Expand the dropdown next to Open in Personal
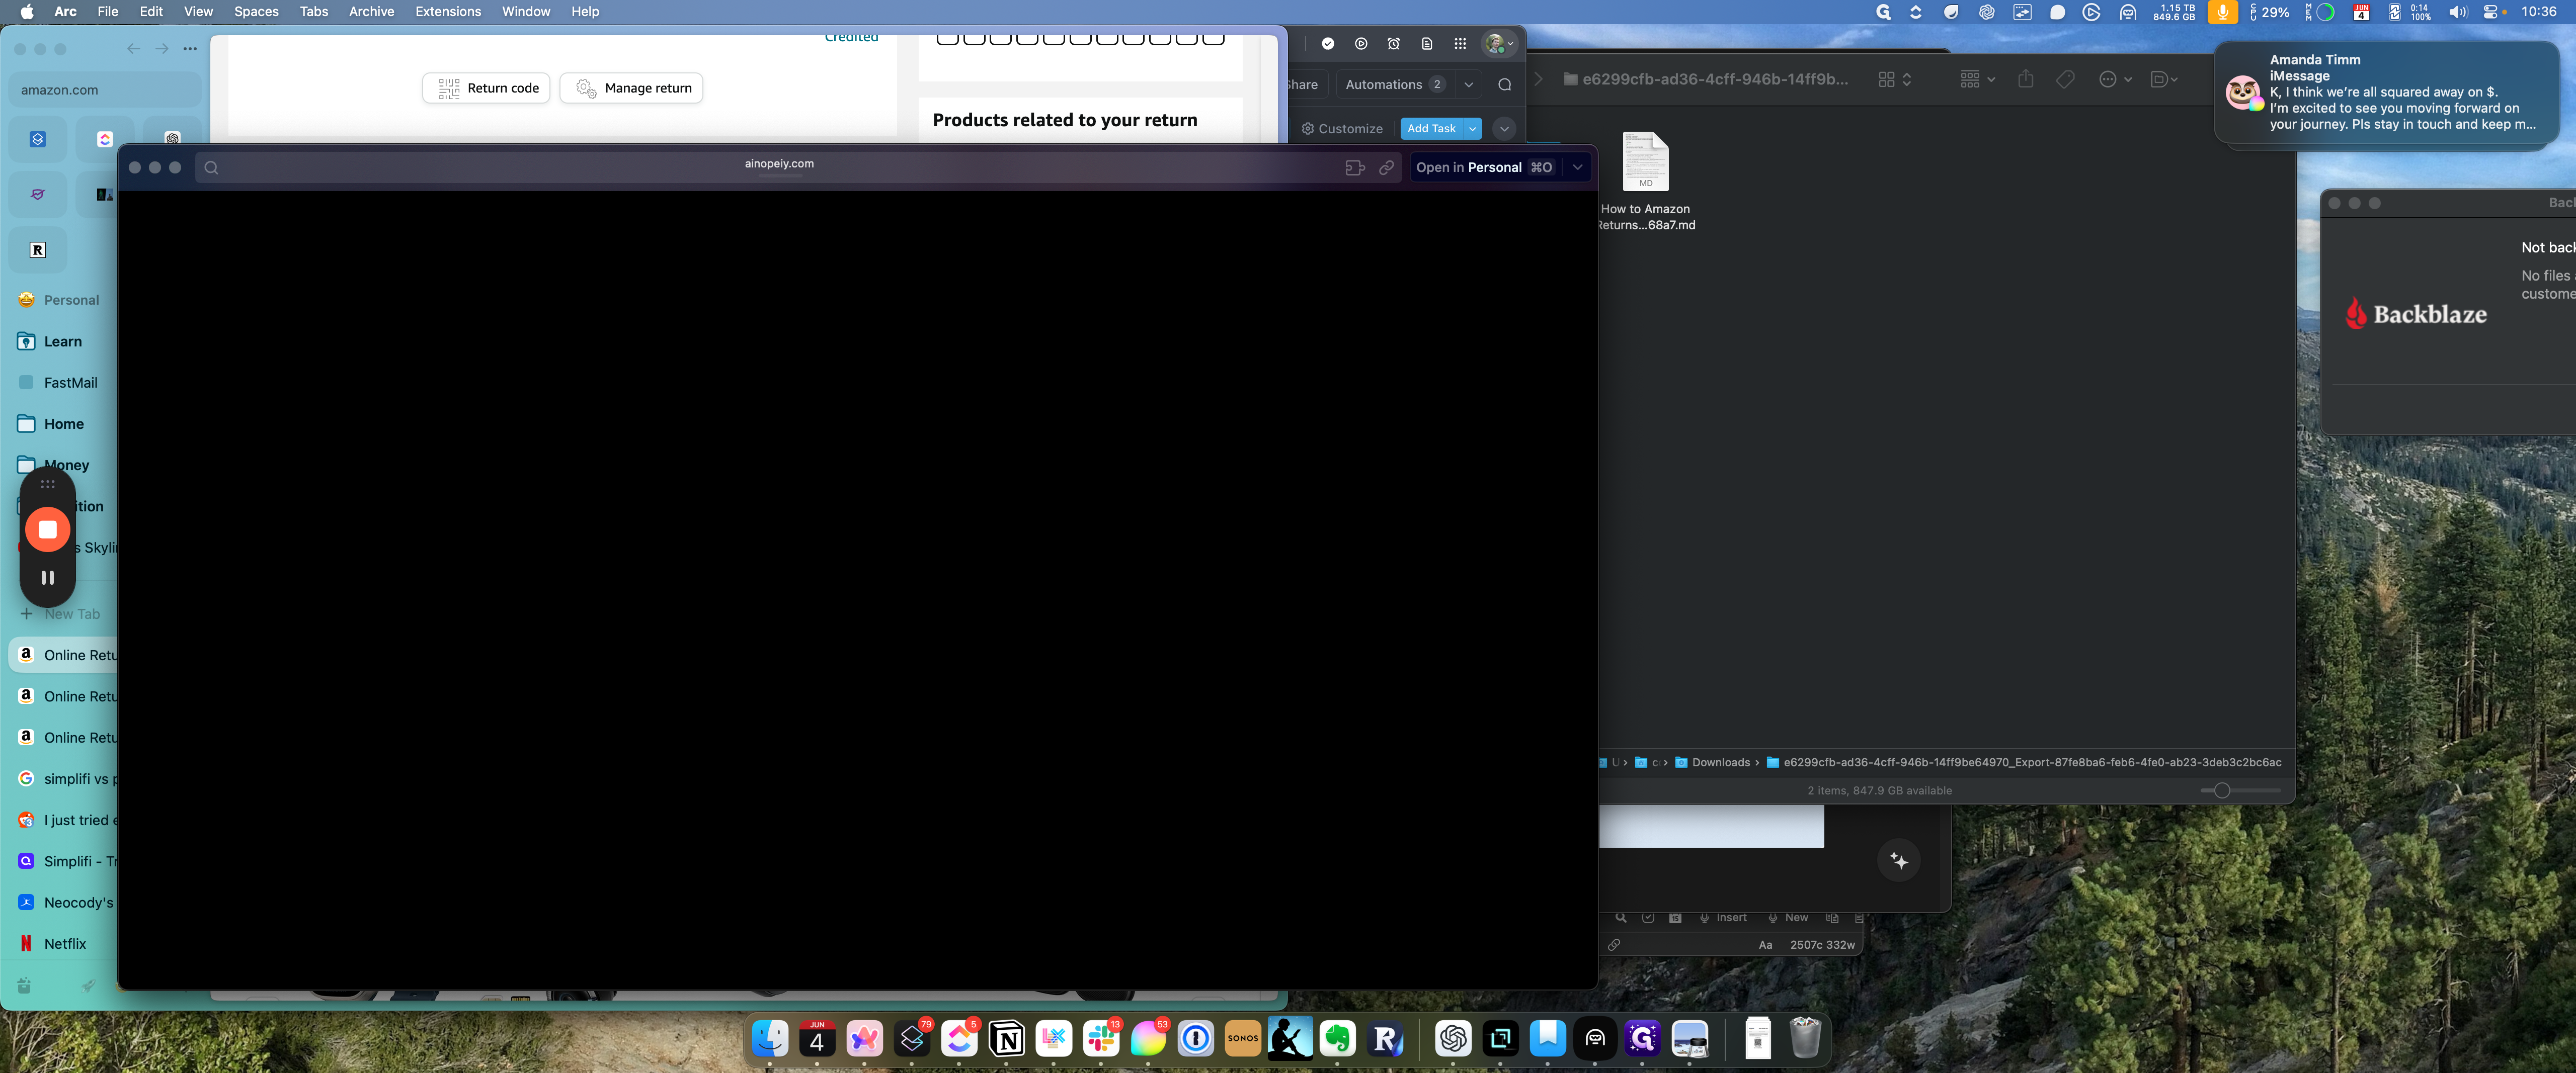 click(x=1577, y=168)
